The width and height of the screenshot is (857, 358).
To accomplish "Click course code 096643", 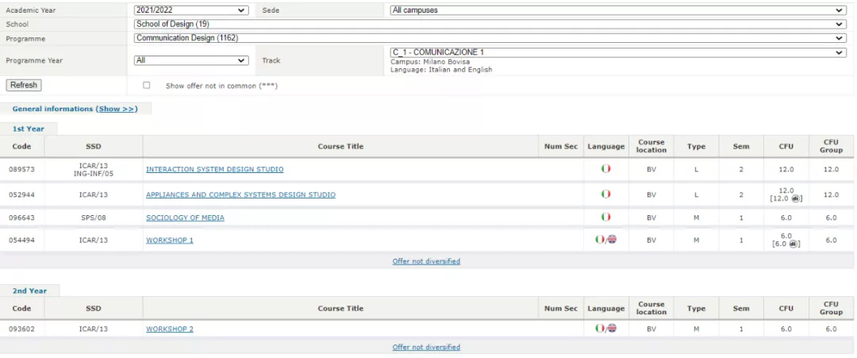I will coord(22,217).
